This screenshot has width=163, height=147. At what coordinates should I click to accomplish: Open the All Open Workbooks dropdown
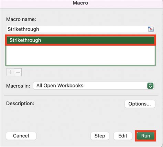pyautogui.click(x=94, y=86)
